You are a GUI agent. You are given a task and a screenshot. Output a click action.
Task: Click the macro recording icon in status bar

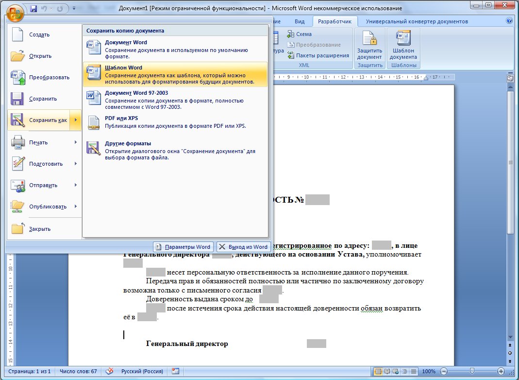coord(175,371)
